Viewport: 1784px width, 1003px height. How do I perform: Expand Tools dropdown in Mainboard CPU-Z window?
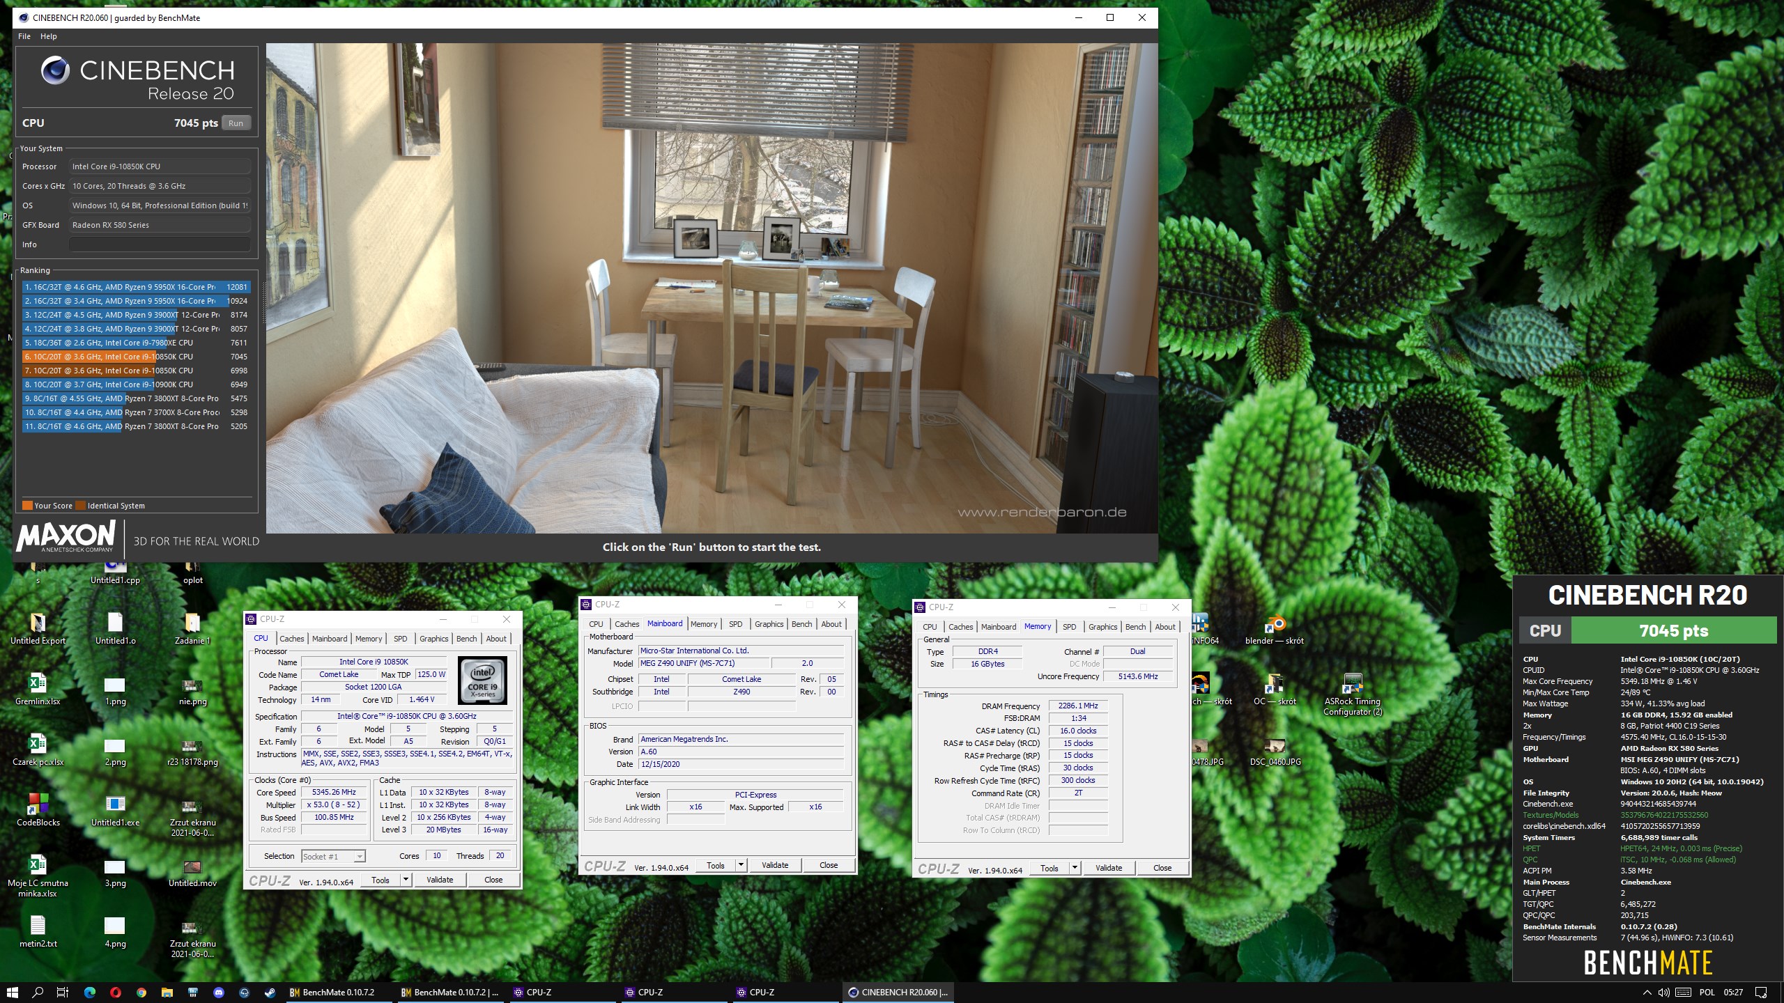pyautogui.click(x=741, y=865)
